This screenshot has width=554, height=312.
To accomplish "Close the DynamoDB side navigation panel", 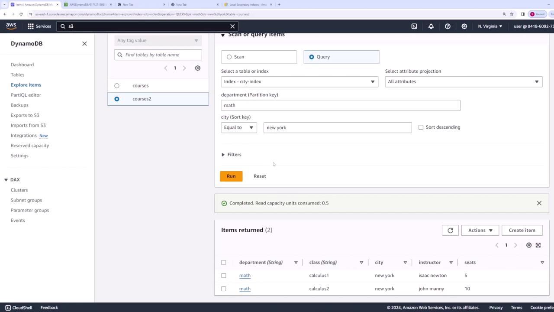I will tap(84, 43).
